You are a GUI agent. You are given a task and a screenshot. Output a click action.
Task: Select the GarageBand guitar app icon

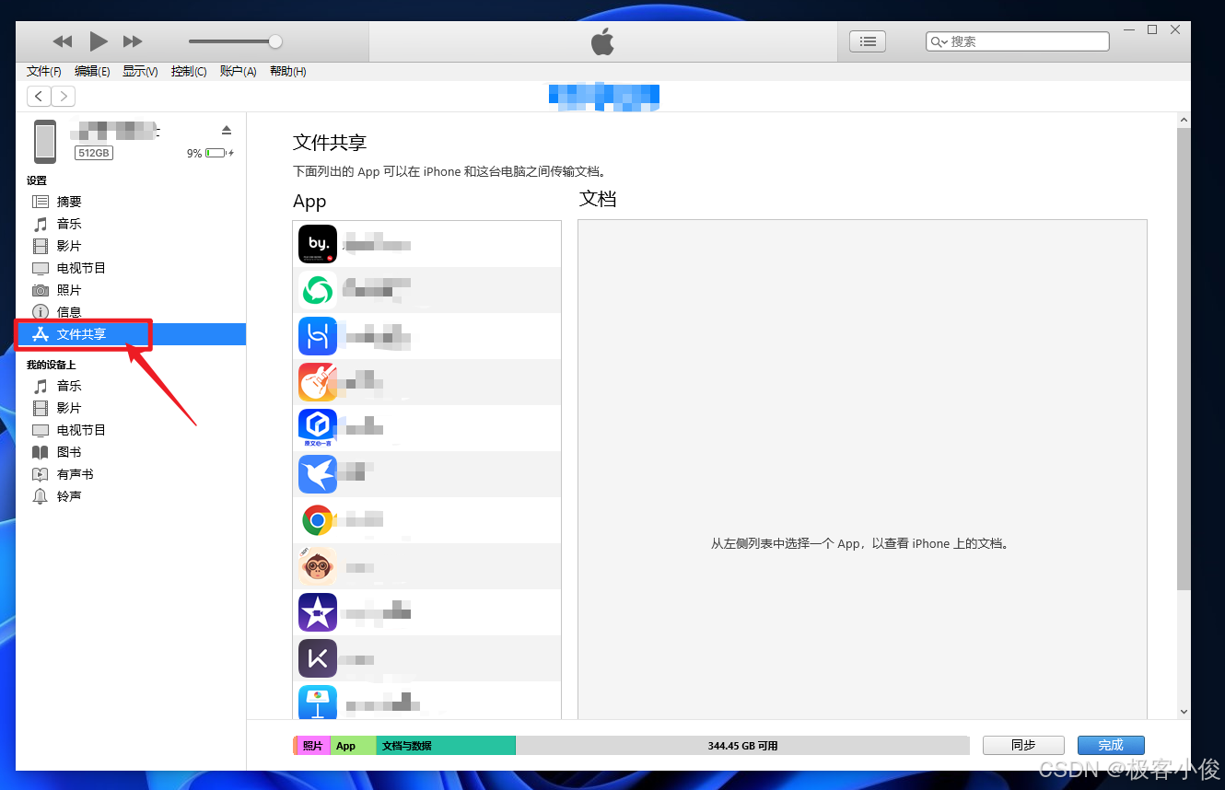(x=318, y=382)
